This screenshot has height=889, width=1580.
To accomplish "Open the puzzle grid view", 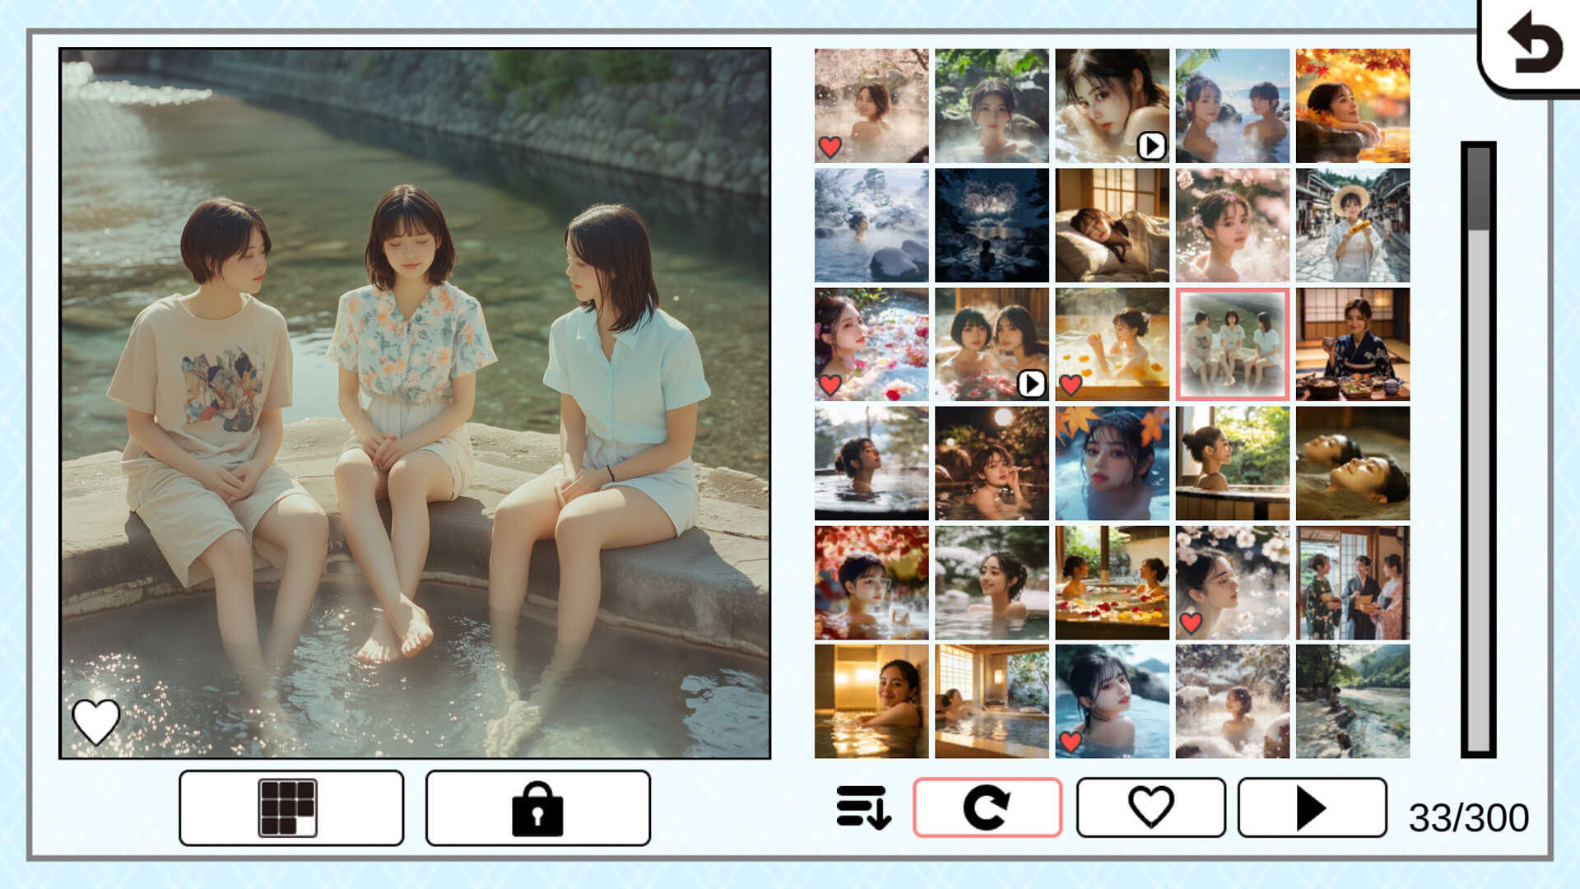I will point(290,810).
